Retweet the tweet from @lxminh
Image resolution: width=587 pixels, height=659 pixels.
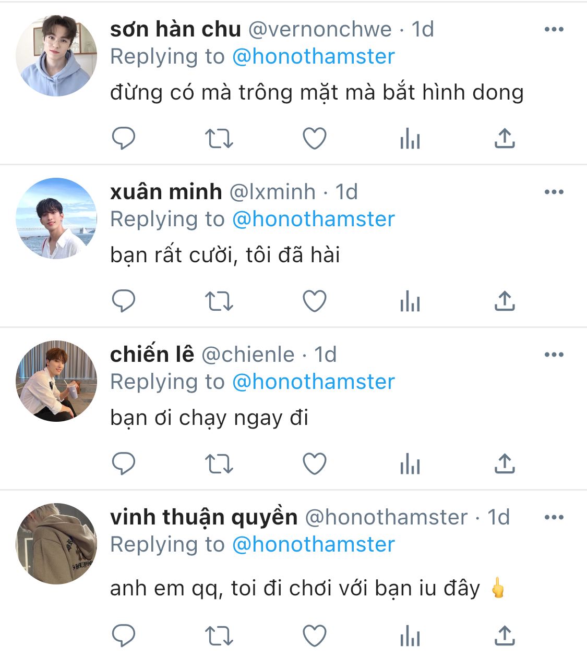point(219,301)
